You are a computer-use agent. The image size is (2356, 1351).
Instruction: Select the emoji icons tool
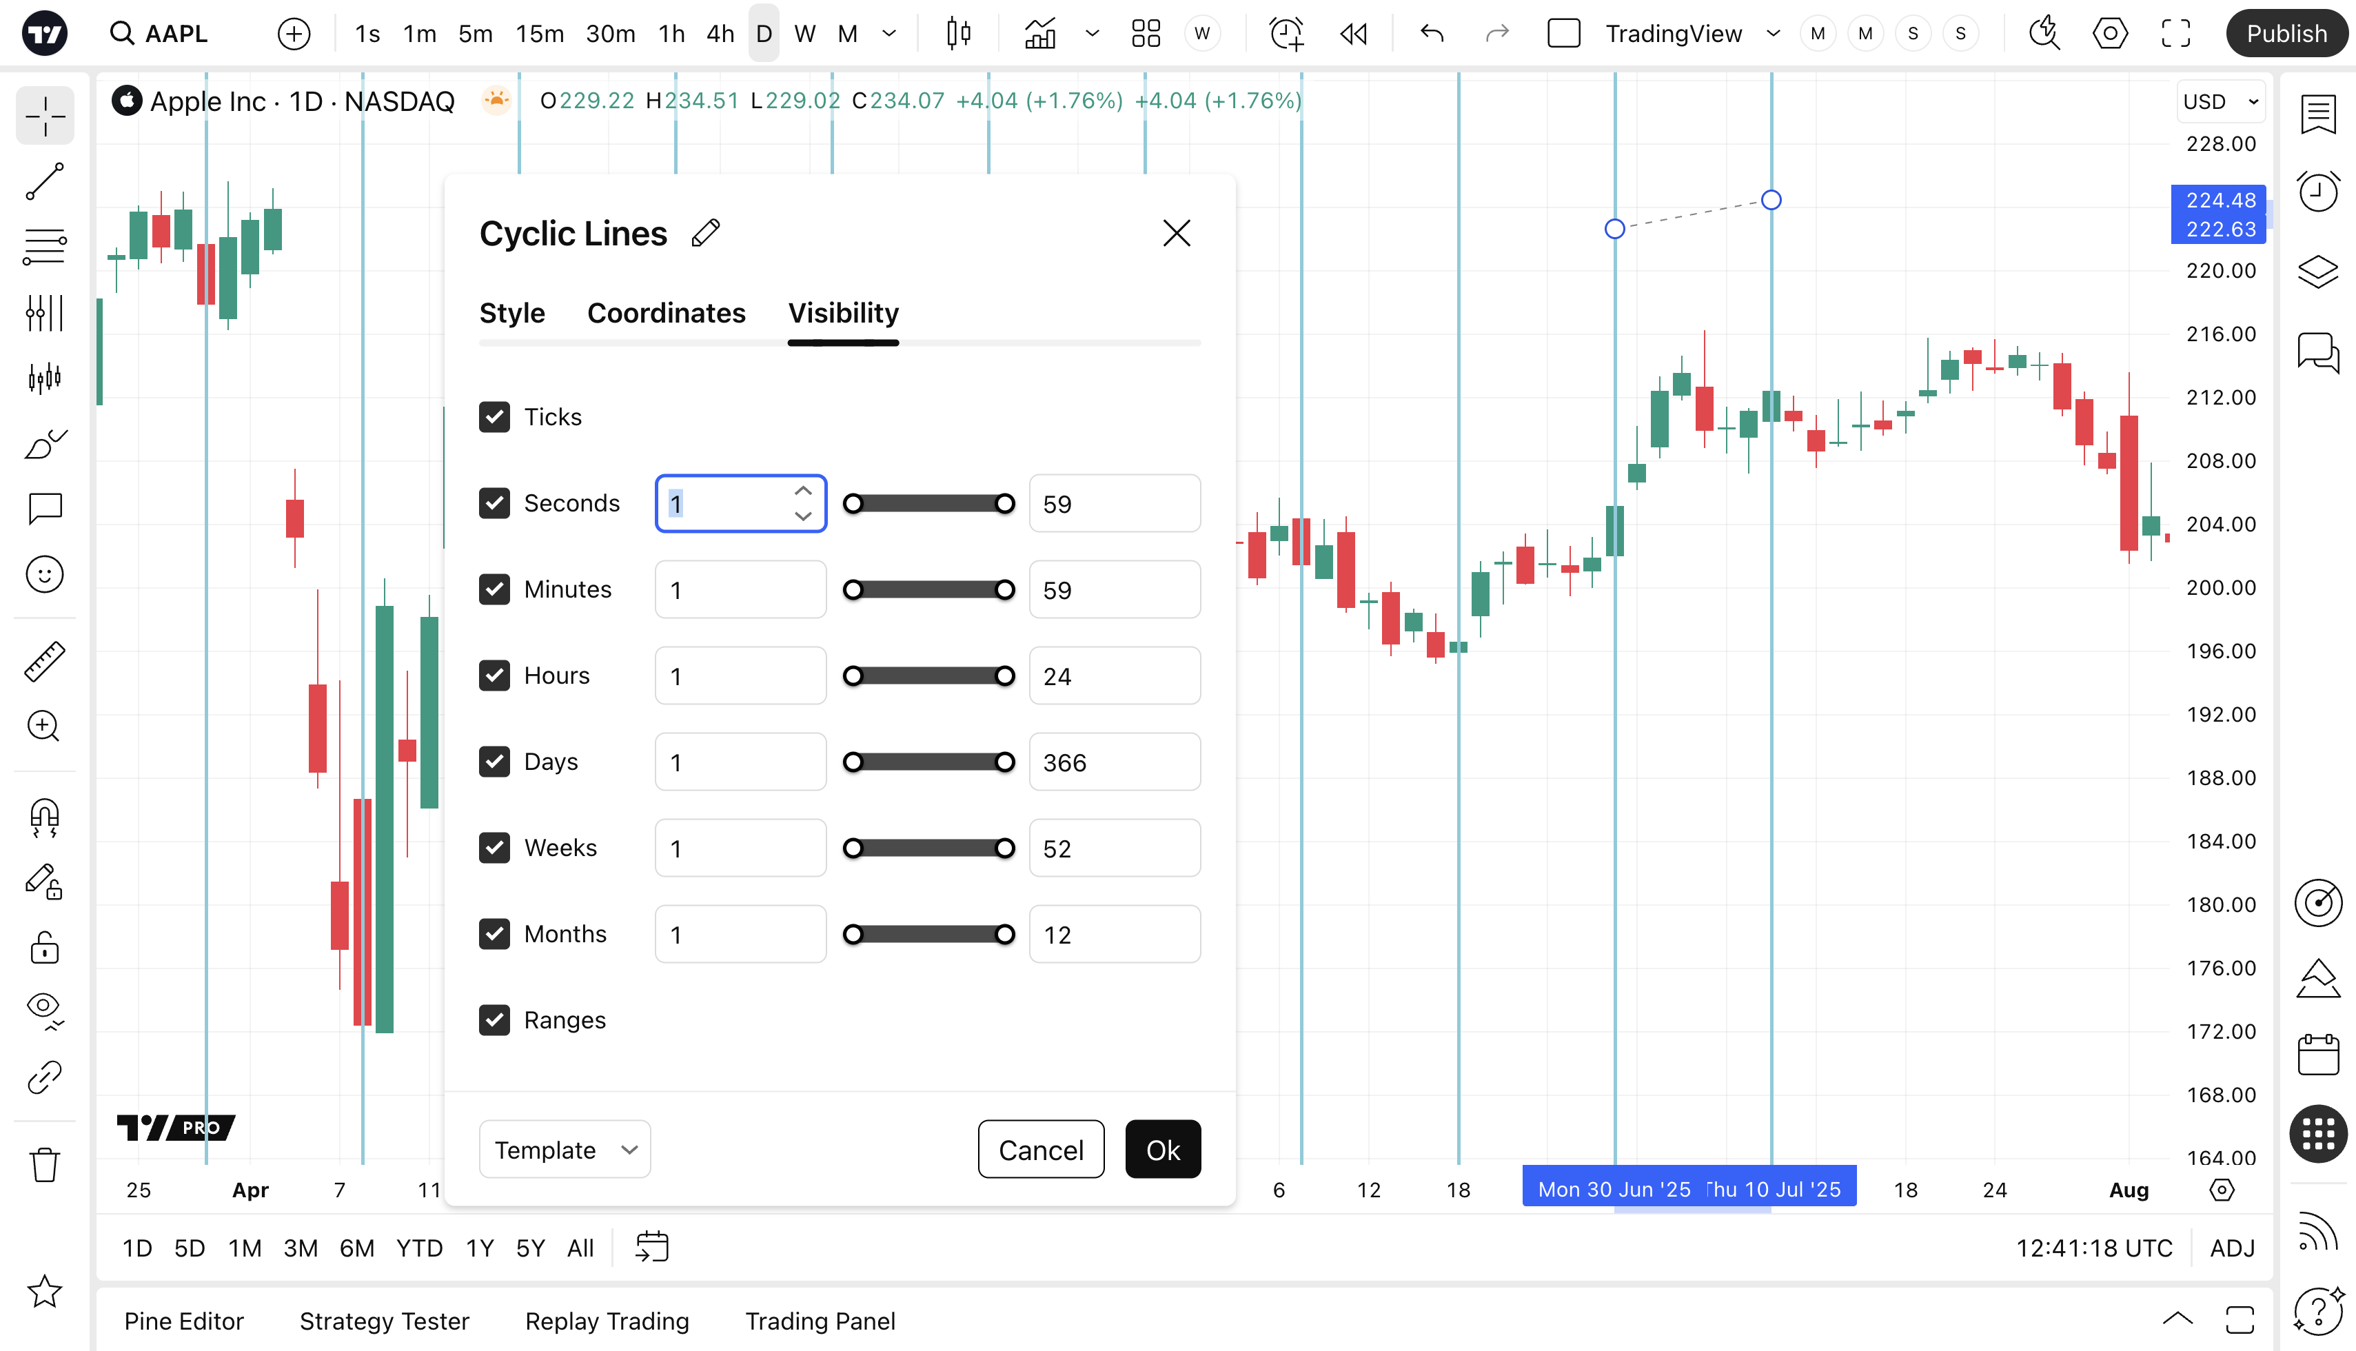point(43,574)
